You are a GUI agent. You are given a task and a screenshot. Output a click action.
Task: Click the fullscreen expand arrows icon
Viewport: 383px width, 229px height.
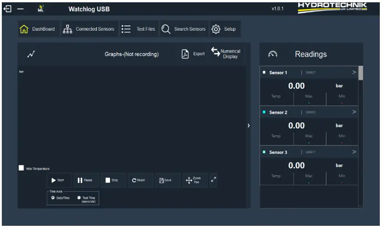[214, 180]
